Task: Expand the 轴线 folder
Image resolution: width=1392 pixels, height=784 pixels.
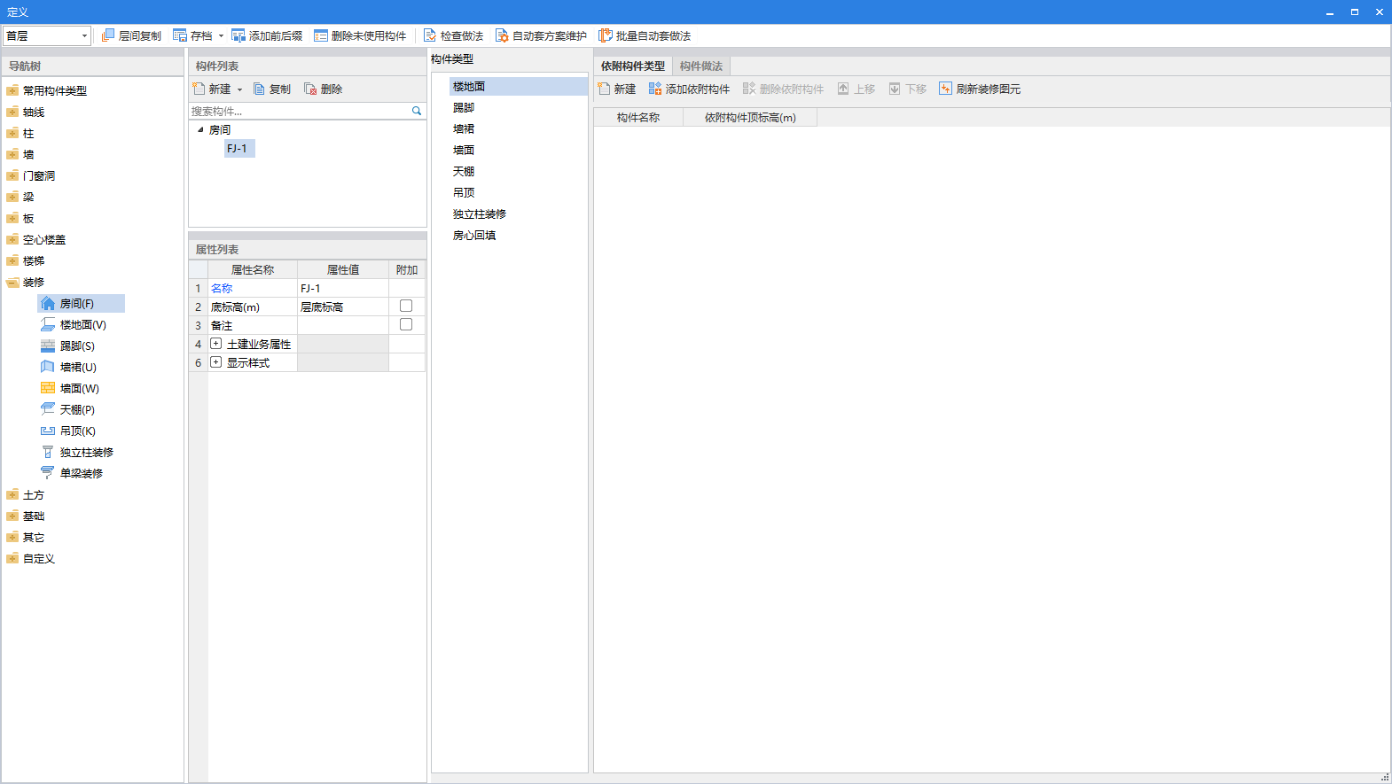Action: point(12,113)
